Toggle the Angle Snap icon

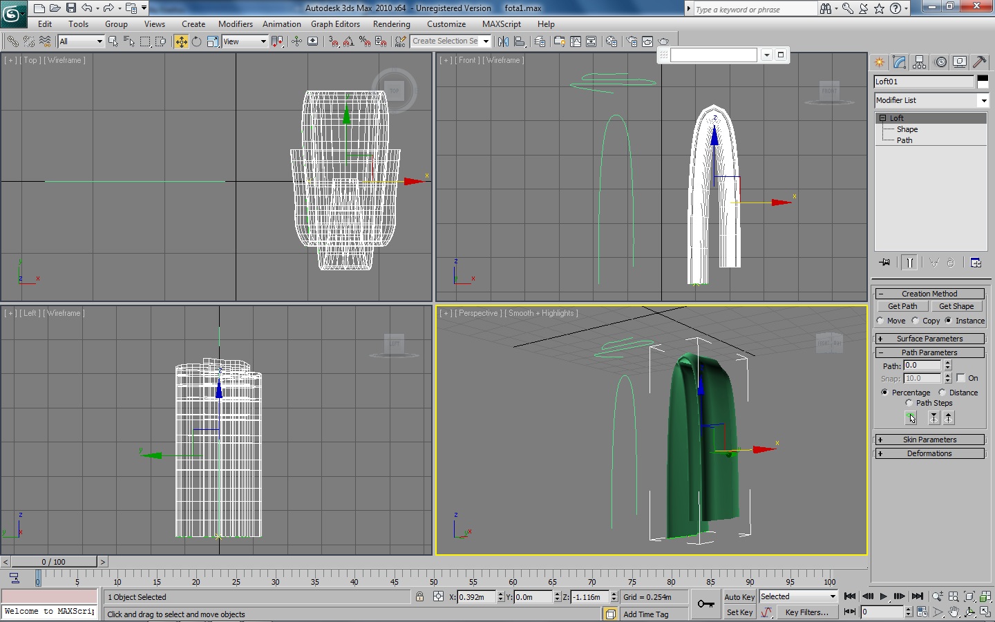tap(349, 41)
